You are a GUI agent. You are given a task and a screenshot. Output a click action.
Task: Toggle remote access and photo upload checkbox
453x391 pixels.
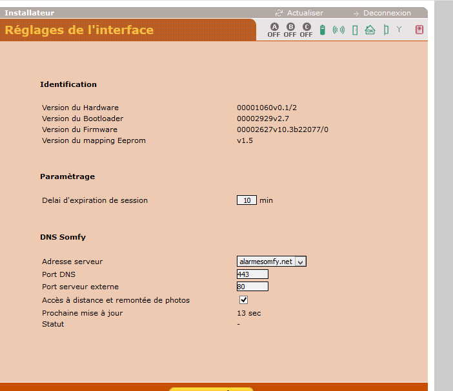(x=243, y=300)
